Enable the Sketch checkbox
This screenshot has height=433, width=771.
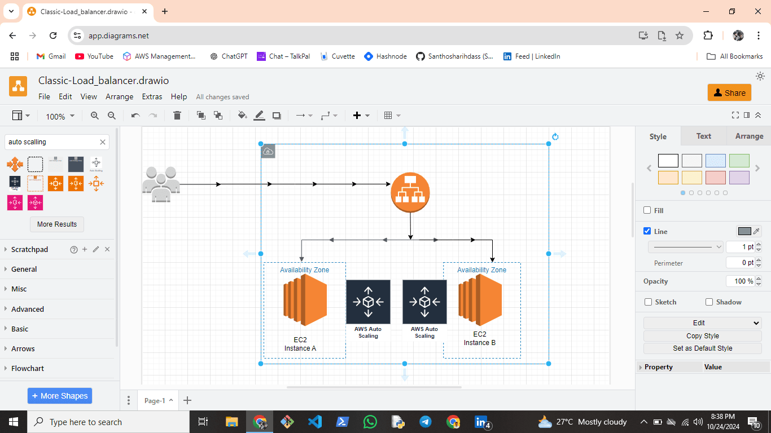[x=648, y=302]
